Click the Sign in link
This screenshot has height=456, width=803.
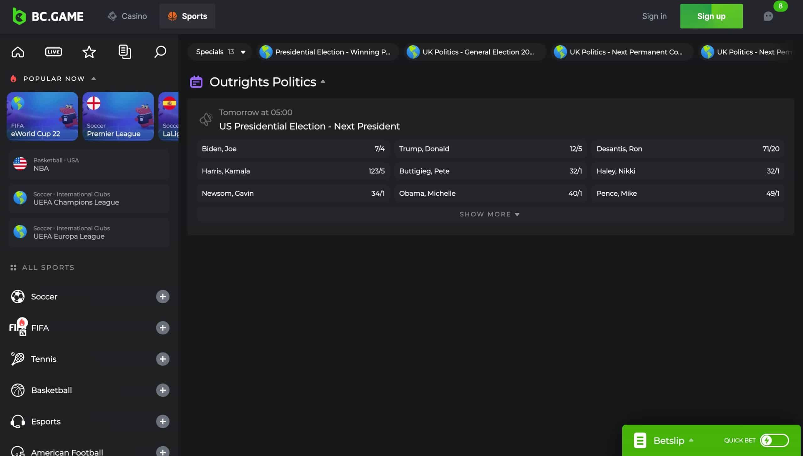[x=654, y=16]
